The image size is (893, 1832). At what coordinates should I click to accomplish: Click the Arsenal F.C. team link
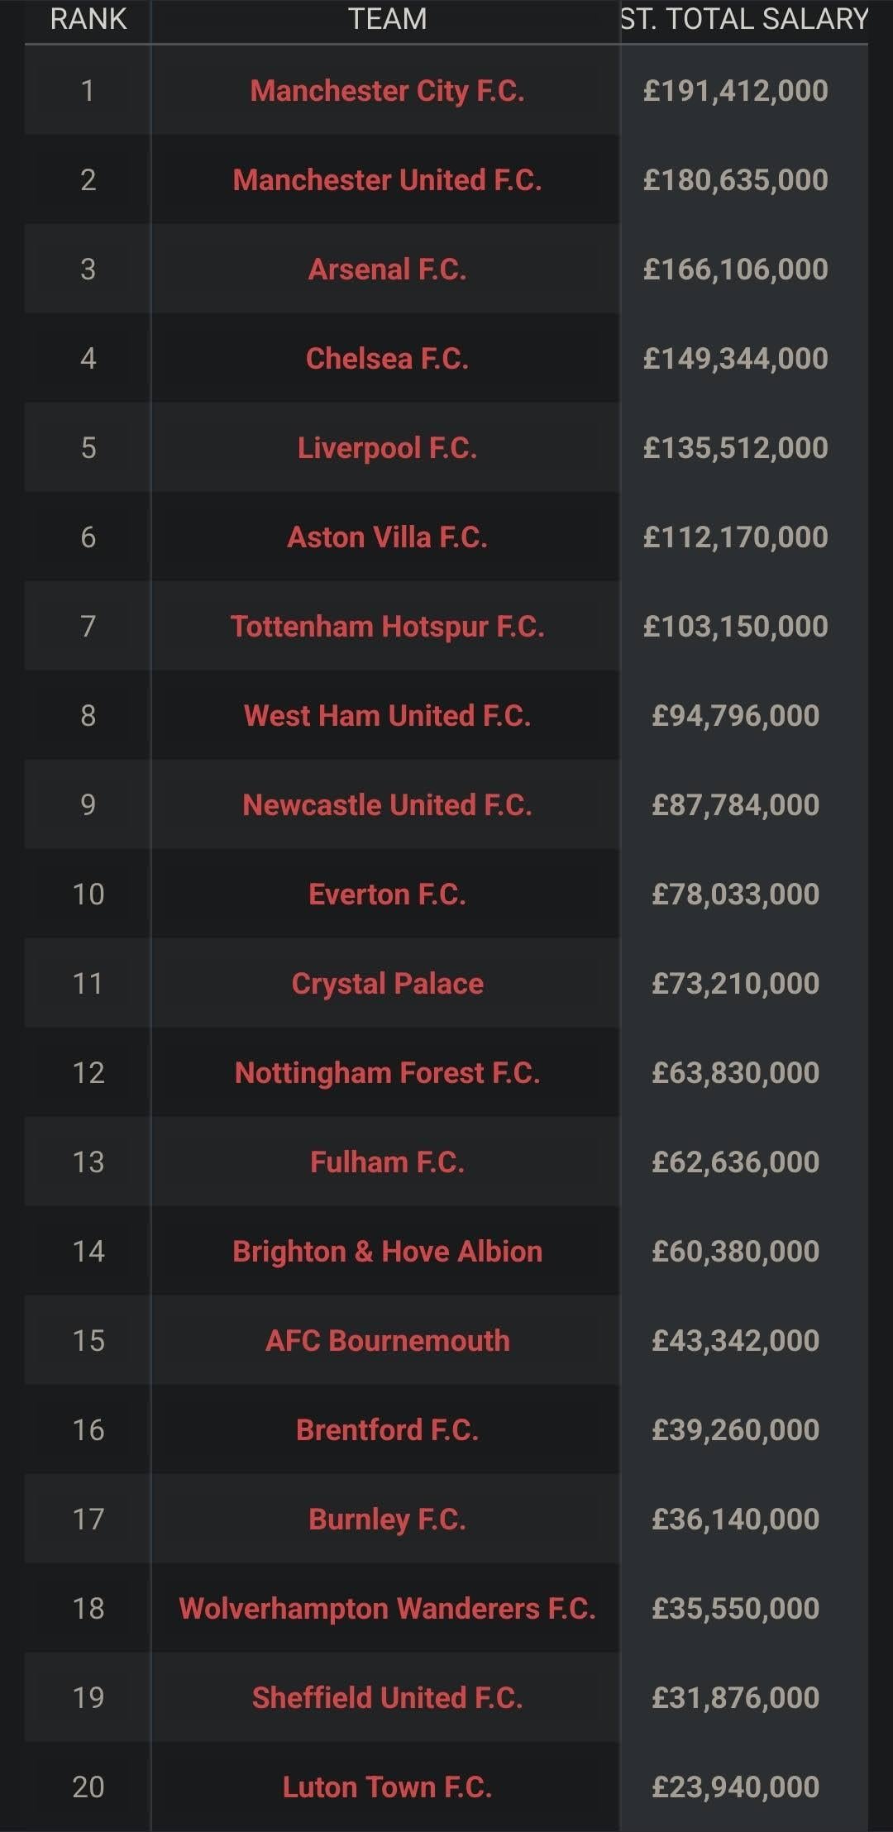tap(387, 270)
